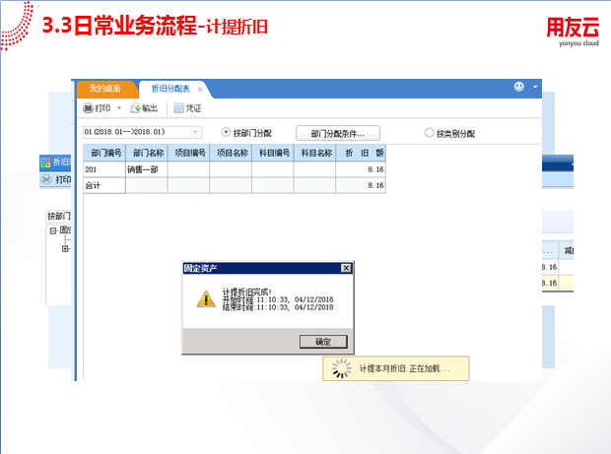
Task: Click the 部门名称 column header
Action: (x=147, y=153)
